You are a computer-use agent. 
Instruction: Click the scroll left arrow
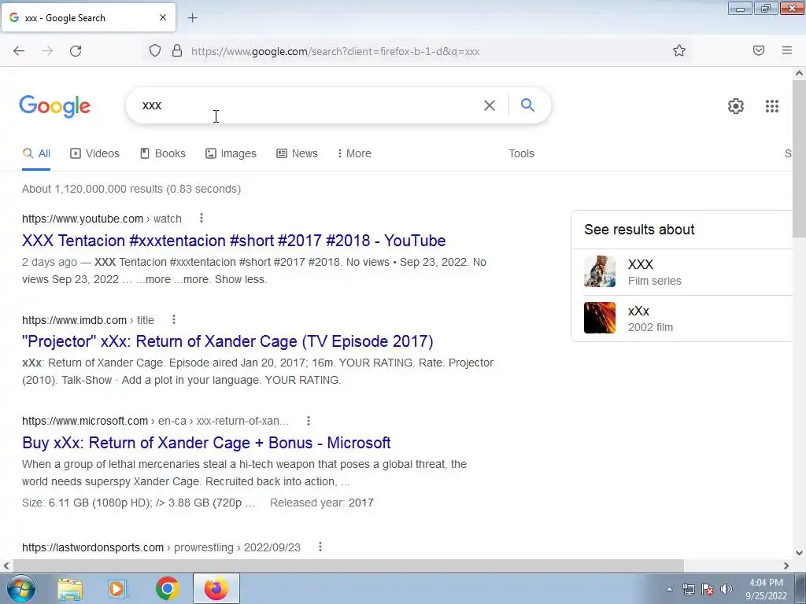point(6,565)
